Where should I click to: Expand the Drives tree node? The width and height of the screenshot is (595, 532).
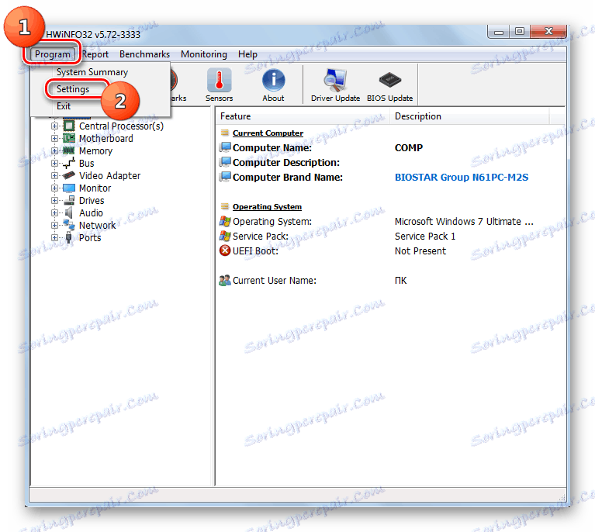54,200
